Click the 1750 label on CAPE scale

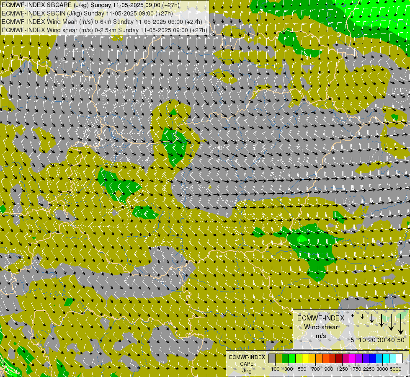coord(356,369)
